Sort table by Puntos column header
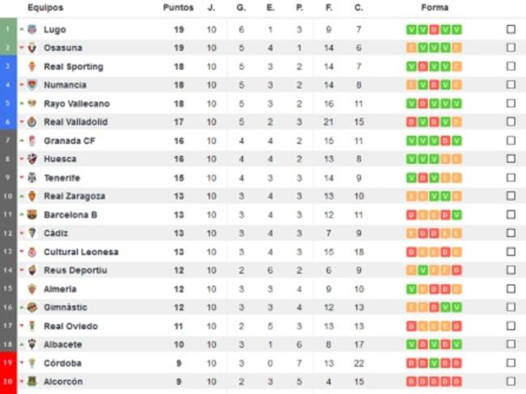The height and width of the screenshot is (394, 526). pyautogui.click(x=178, y=7)
